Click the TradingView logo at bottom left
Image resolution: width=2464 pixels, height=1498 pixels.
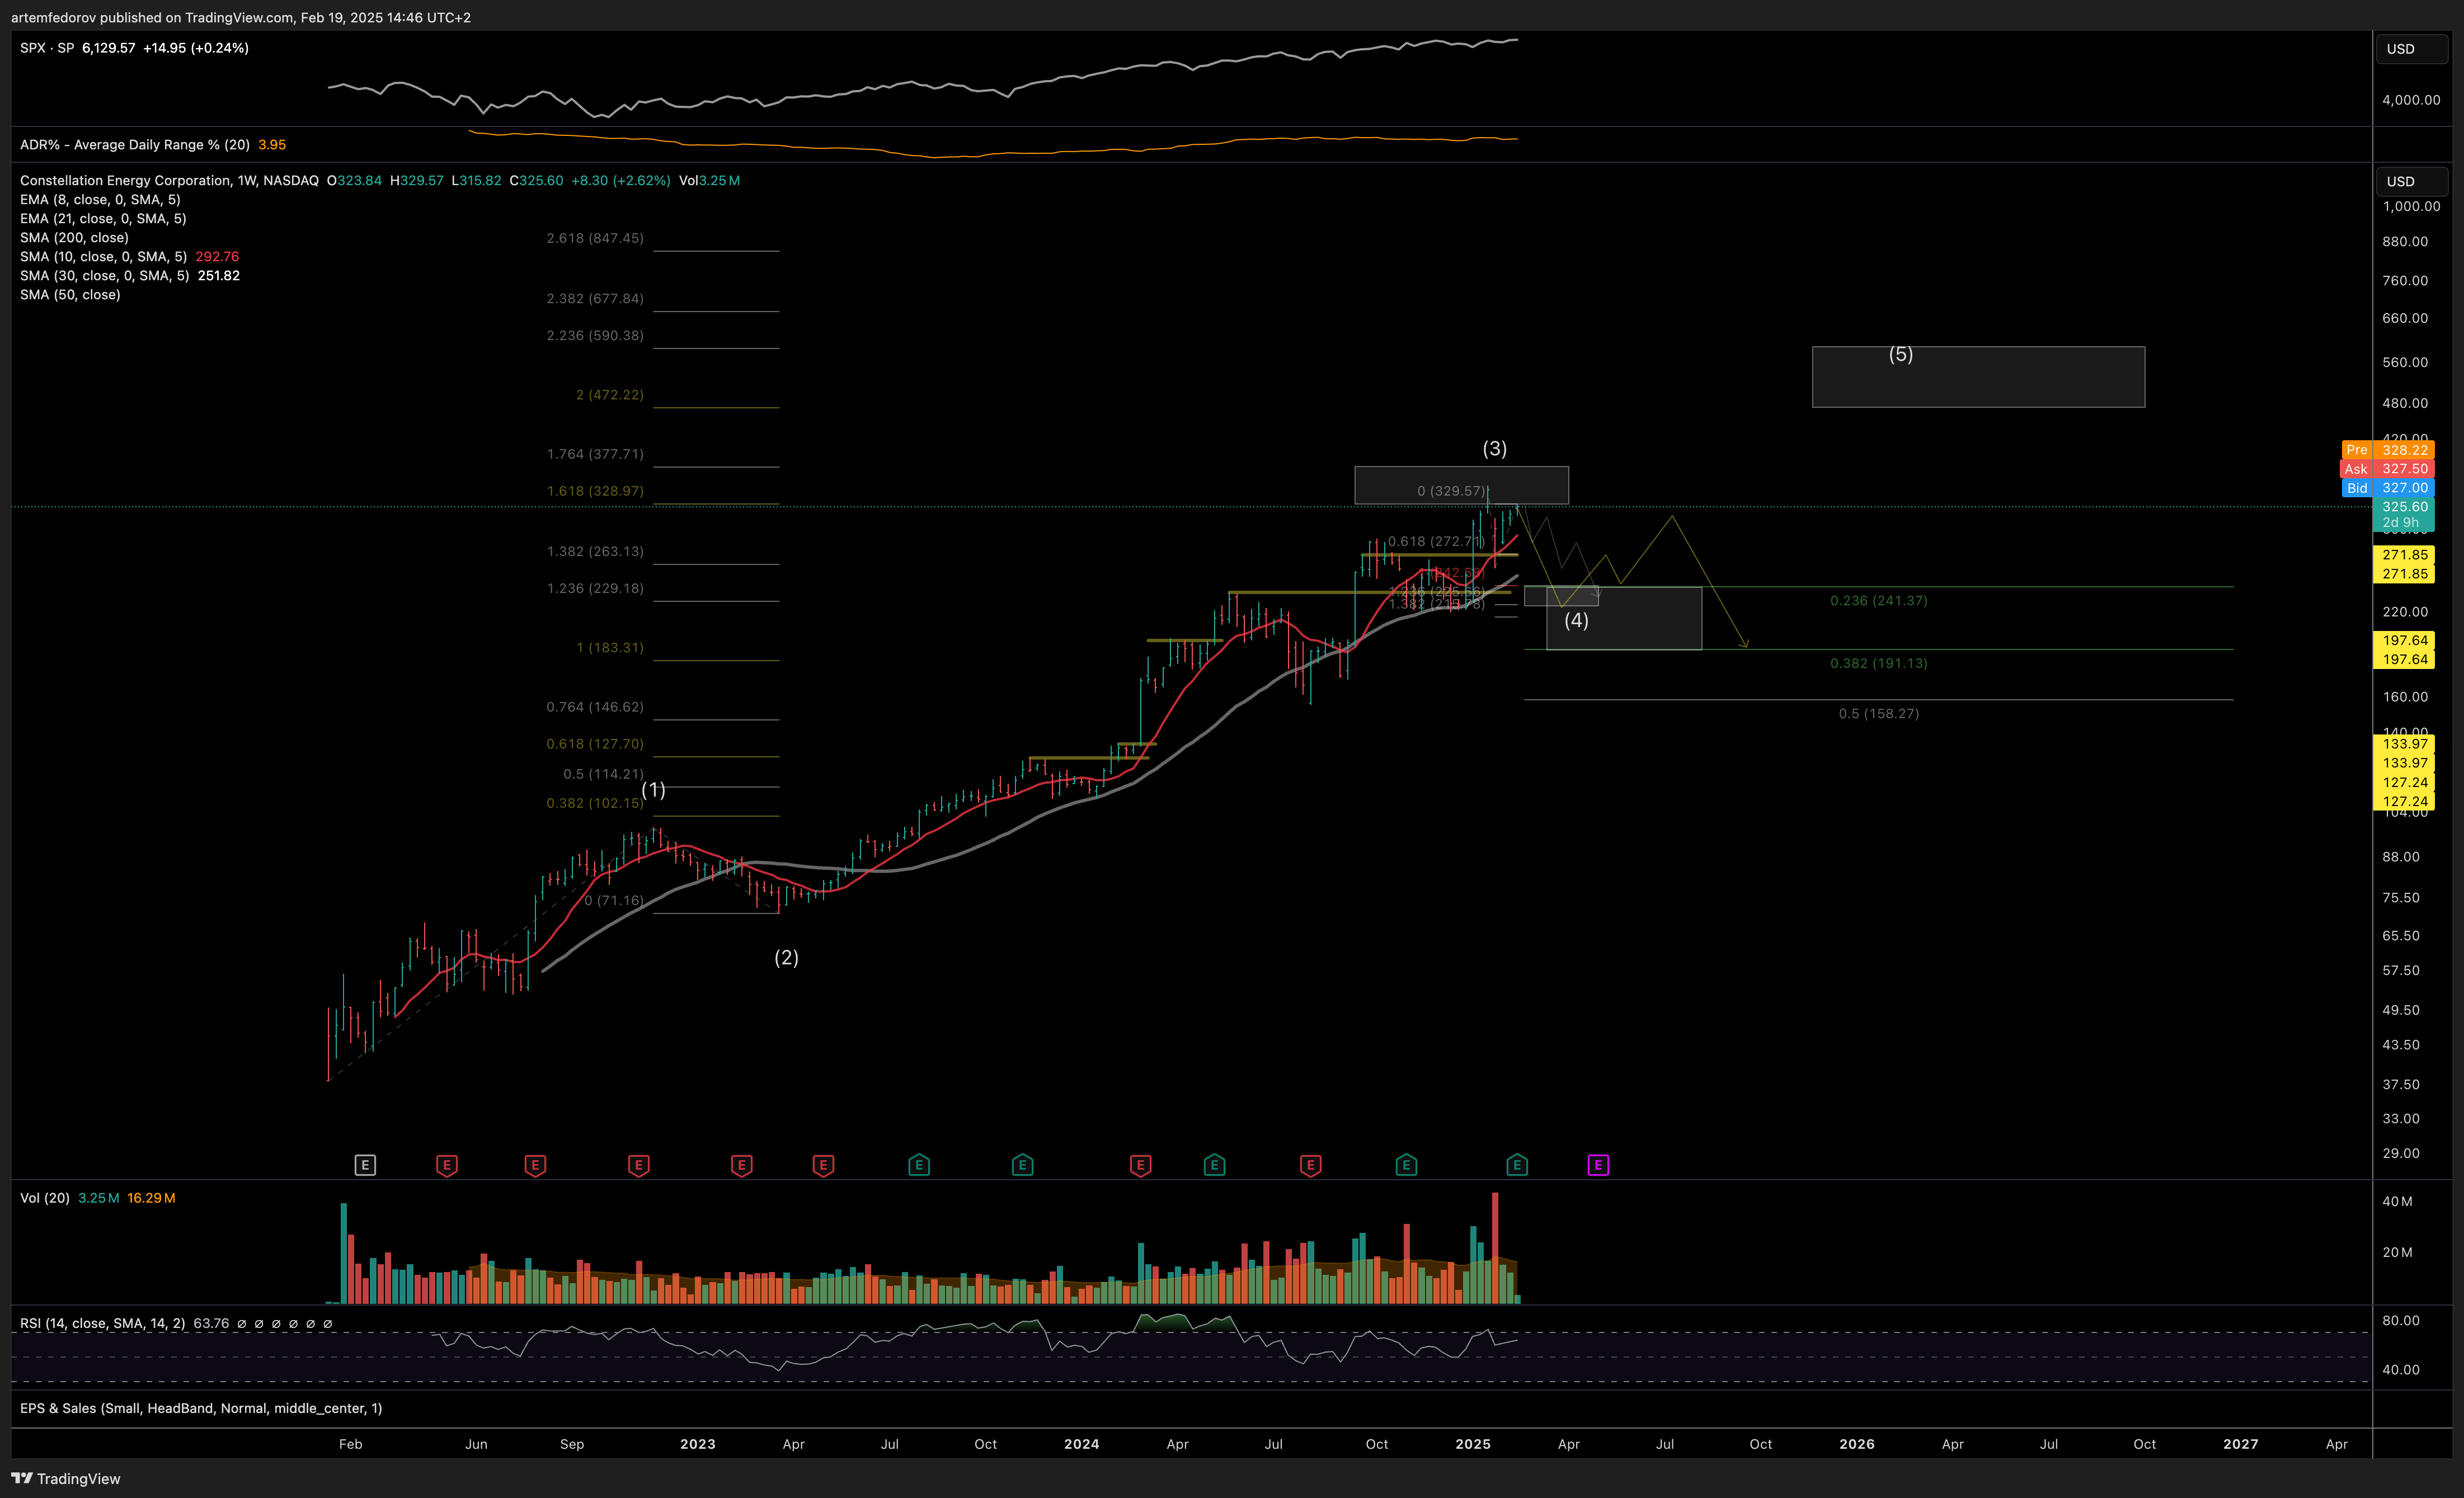coord(66,1479)
